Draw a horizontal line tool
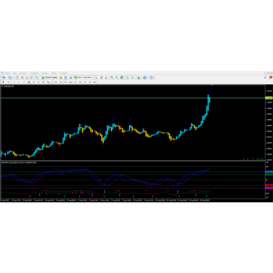The image size is (273, 273). click(19, 82)
